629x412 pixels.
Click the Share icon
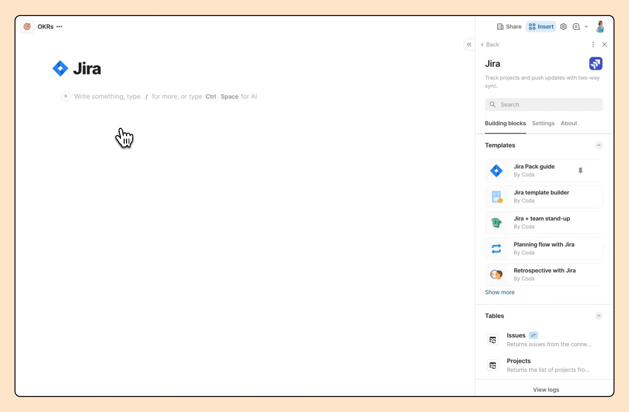[501, 26]
